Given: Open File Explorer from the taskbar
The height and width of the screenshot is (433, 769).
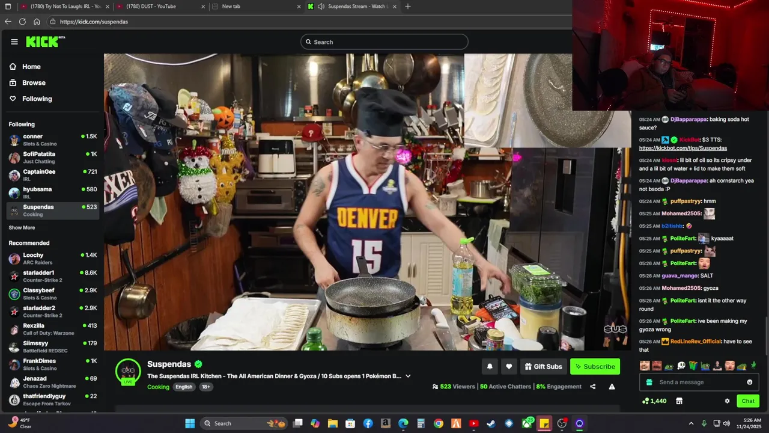Looking at the screenshot, I should [333, 423].
